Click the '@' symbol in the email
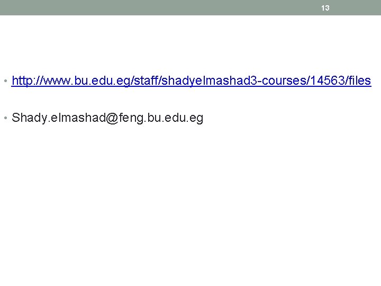 pos(112,118)
